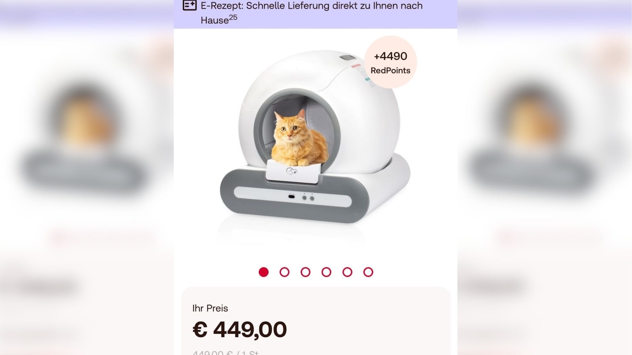Switch to the second carousel image dot
This screenshot has width=632, height=355.
coord(284,272)
